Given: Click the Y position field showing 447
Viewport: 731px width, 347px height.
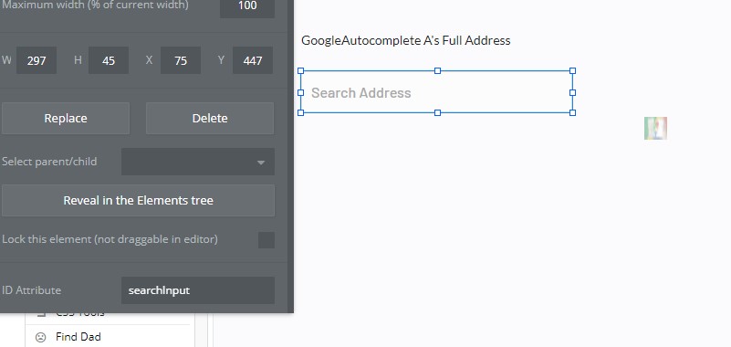Looking at the screenshot, I should [x=252, y=60].
